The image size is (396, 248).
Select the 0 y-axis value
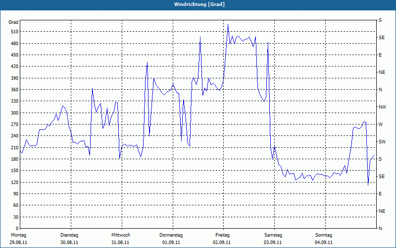pos(17,228)
